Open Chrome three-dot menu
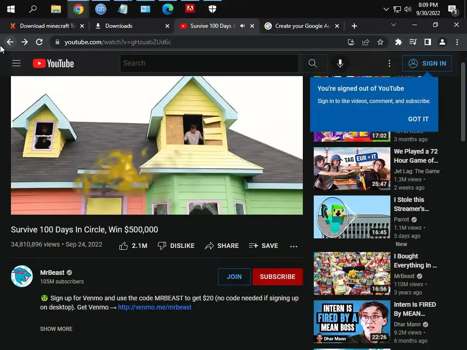This screenshot has height=350, width=467. (x=457, y=42)
